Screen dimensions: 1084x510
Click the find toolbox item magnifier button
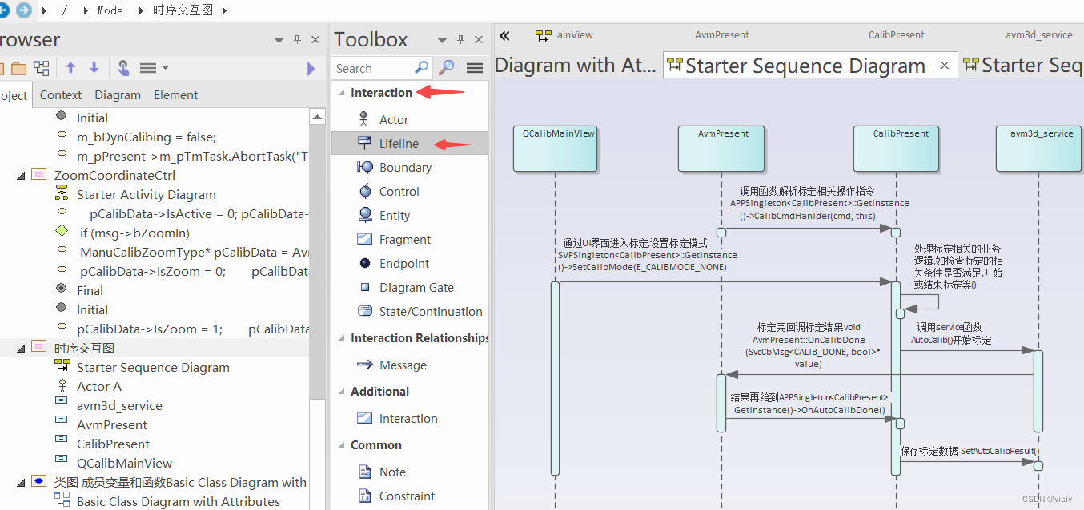tap(447, 68)
